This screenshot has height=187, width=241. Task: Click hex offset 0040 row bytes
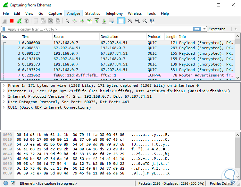(71, 154)
